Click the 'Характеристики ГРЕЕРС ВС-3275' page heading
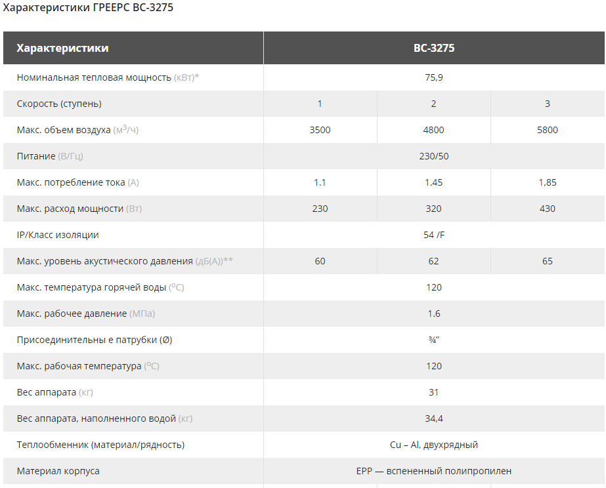The width and height of the screenshot is (606, 488). pyautogui.click(x=89, y=9)
